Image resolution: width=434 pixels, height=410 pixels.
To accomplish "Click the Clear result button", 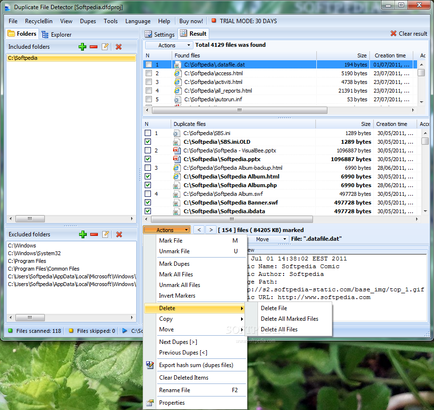I will 409,33.
